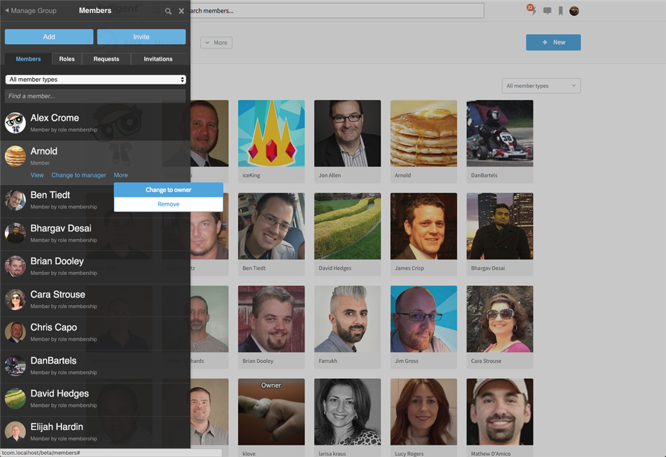Open Arnold's pancake thumbnail in grid
The height and width of the screenshot is (457, 666).
pyautogui.click(x=424, y=133)
